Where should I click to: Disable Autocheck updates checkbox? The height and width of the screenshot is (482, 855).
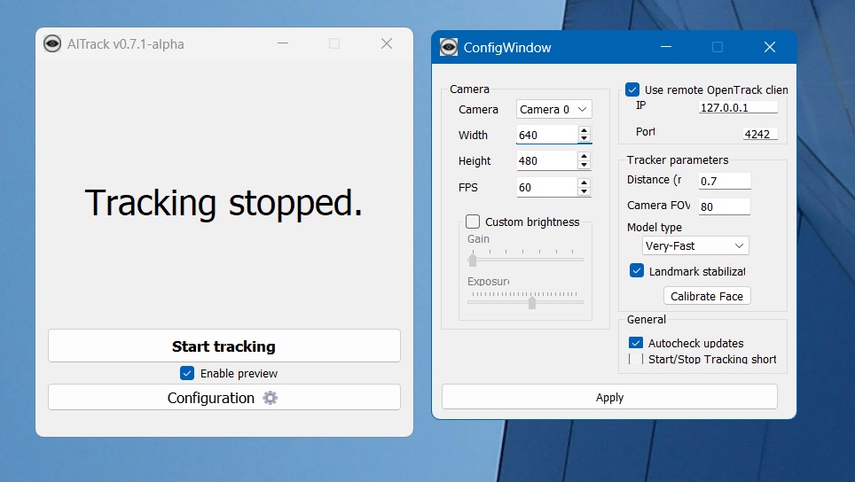coord(635,343)
